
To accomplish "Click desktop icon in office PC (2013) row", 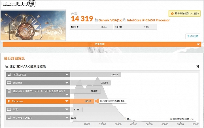I will (9, 118).
